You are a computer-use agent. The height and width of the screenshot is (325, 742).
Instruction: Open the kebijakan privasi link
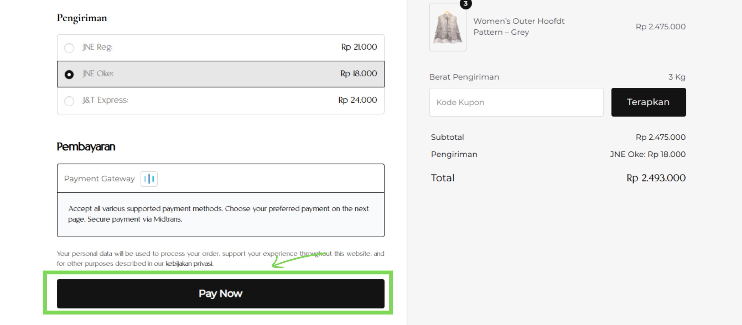point(189,264)
